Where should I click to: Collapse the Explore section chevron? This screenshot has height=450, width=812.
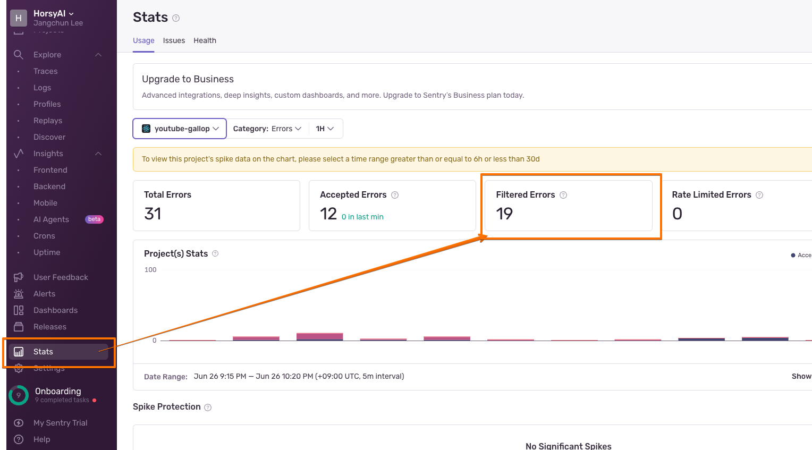[x=98, y=55]
